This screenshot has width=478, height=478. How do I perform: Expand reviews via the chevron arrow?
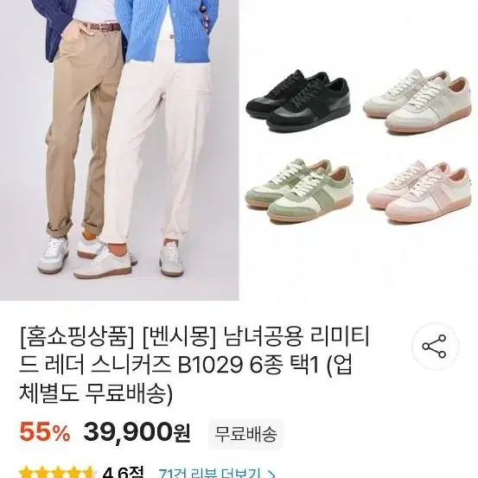(x=270, y=474)
